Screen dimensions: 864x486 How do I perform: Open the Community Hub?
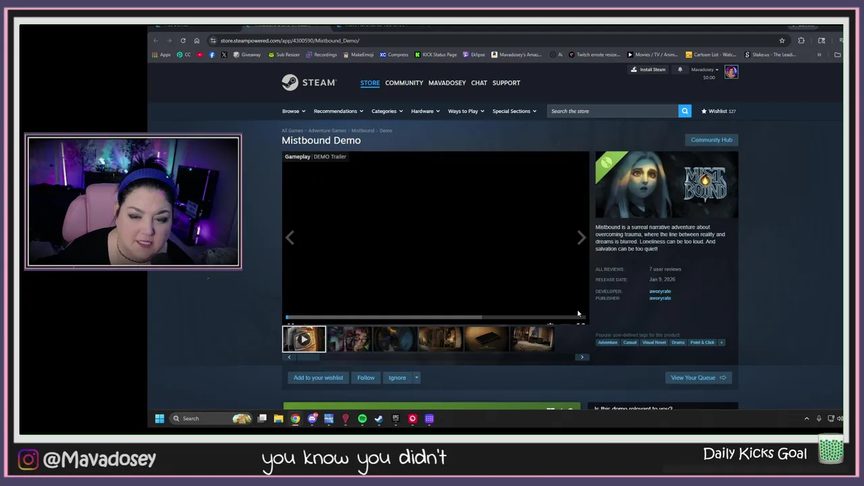(711, 140)
